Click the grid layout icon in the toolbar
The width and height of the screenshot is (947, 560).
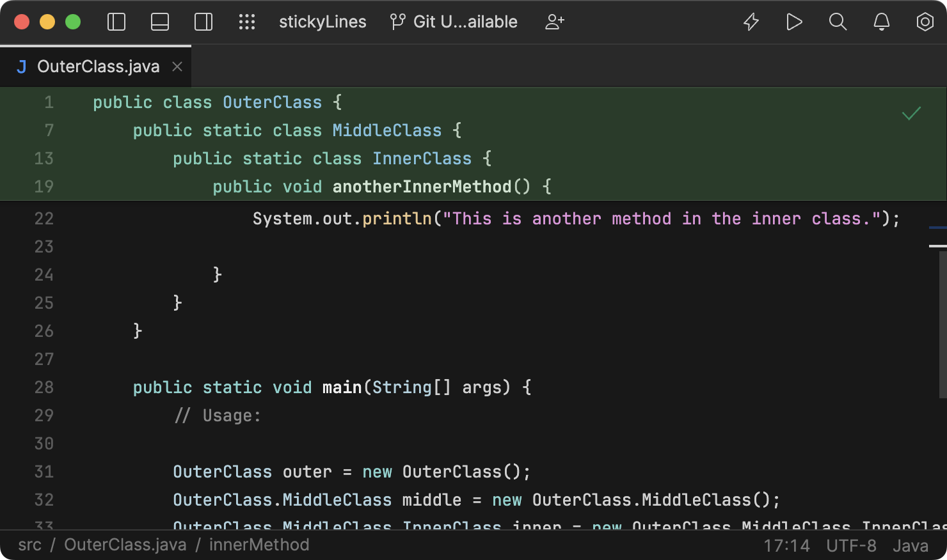click(x=247, y=22)
